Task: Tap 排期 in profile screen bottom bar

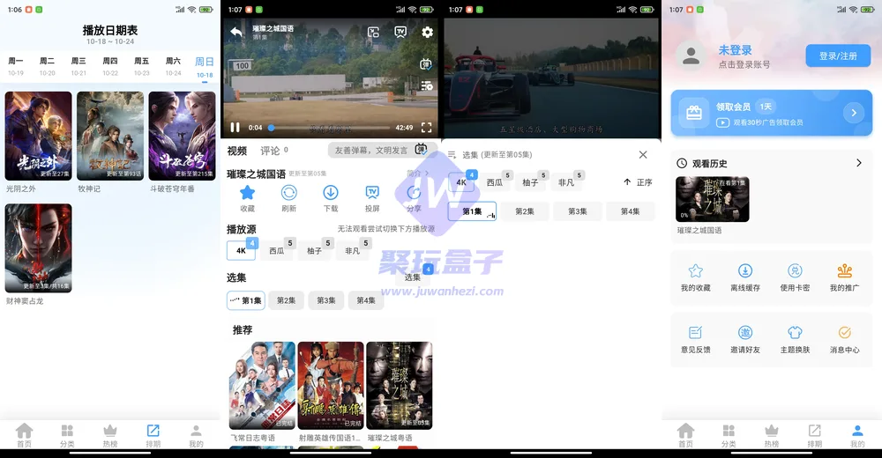Action: (x=814, y=435)
